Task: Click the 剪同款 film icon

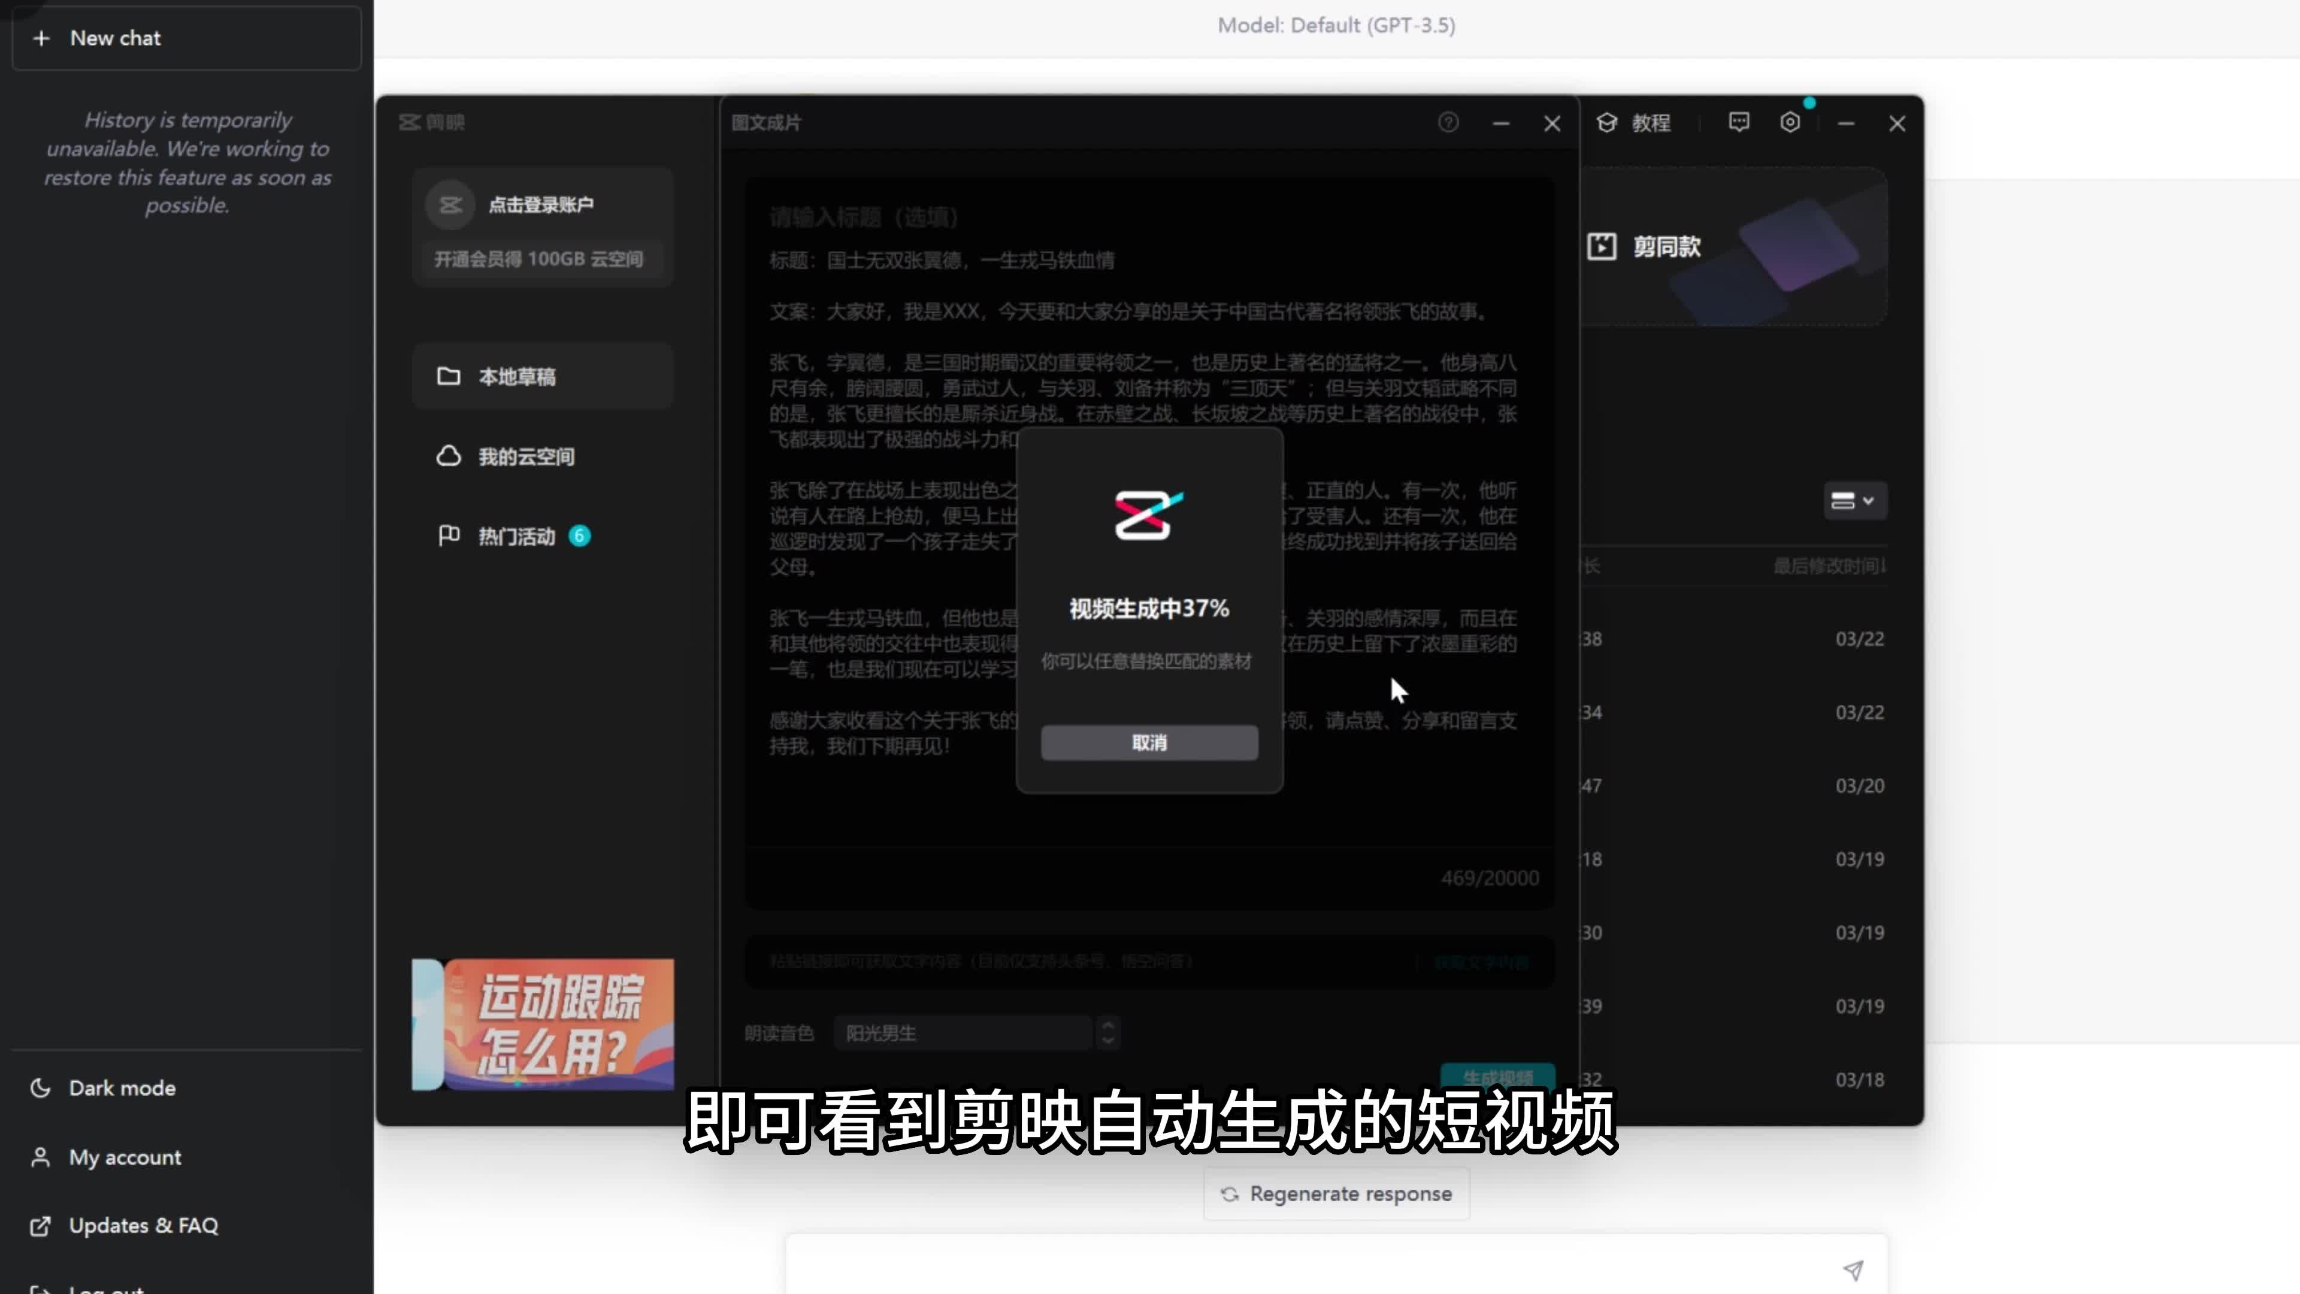Action: [1602, 246]
